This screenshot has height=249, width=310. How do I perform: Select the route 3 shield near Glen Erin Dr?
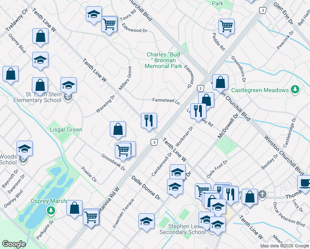click(262, 10)
